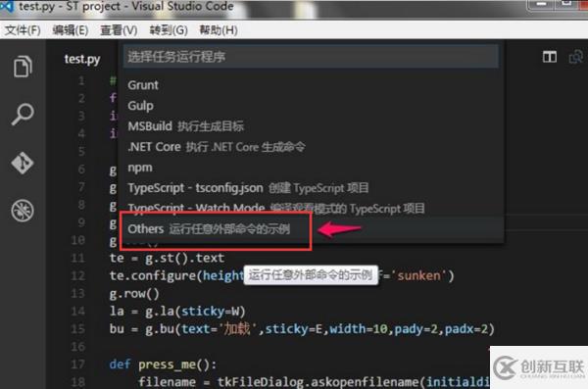Open the 编辑(E) menu
588x389 pixels.
point(71,30)
